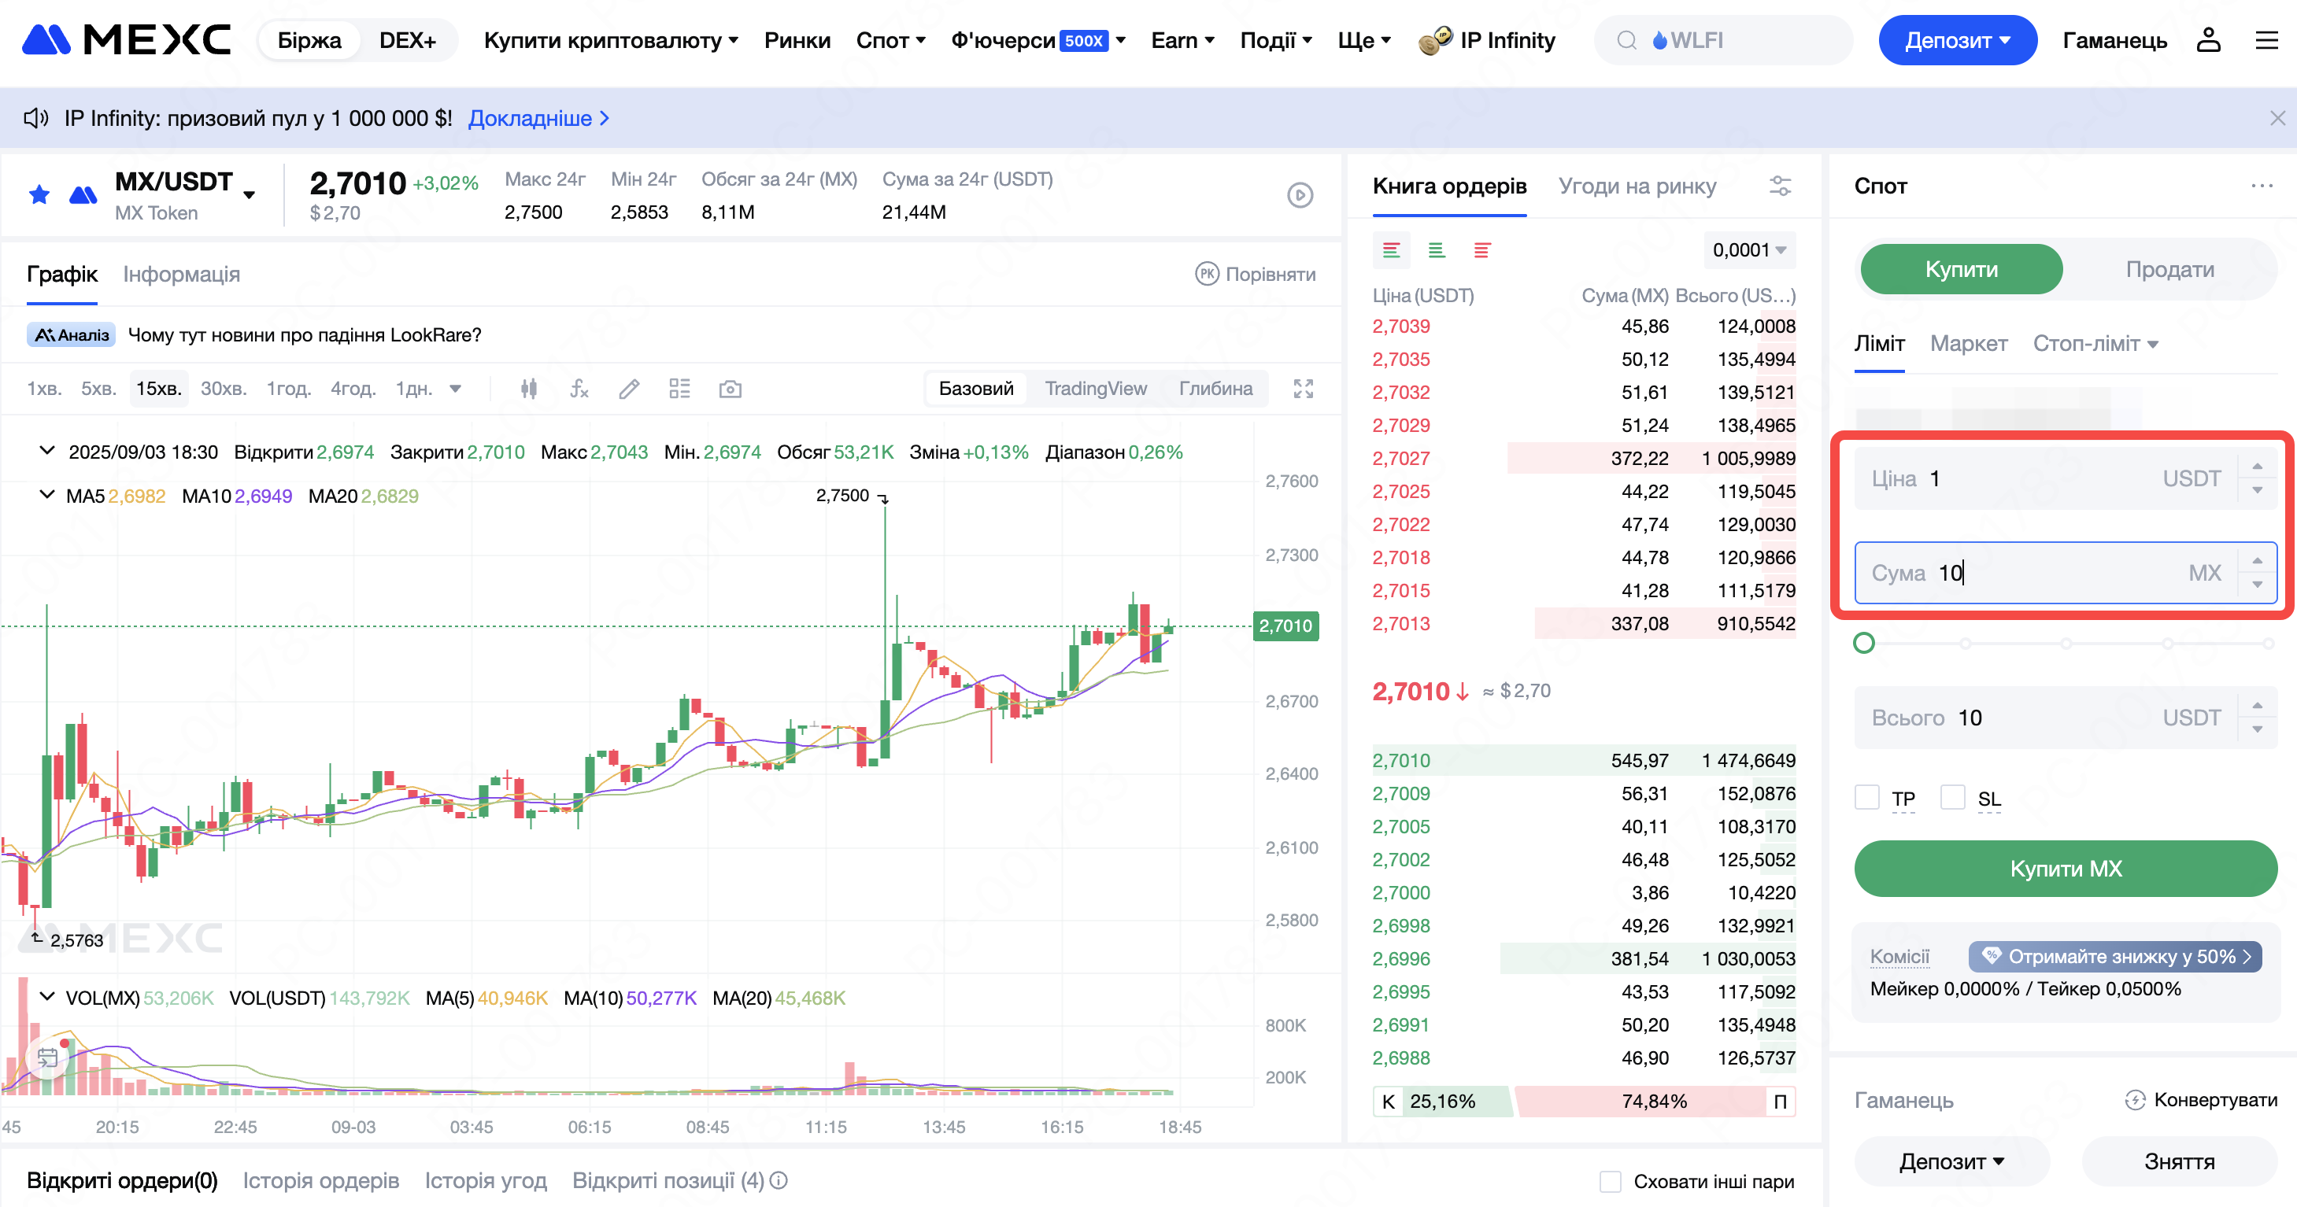Show sell orders only view icon
Screen dimensions: 2297x1207
[x=1482, y=250]
